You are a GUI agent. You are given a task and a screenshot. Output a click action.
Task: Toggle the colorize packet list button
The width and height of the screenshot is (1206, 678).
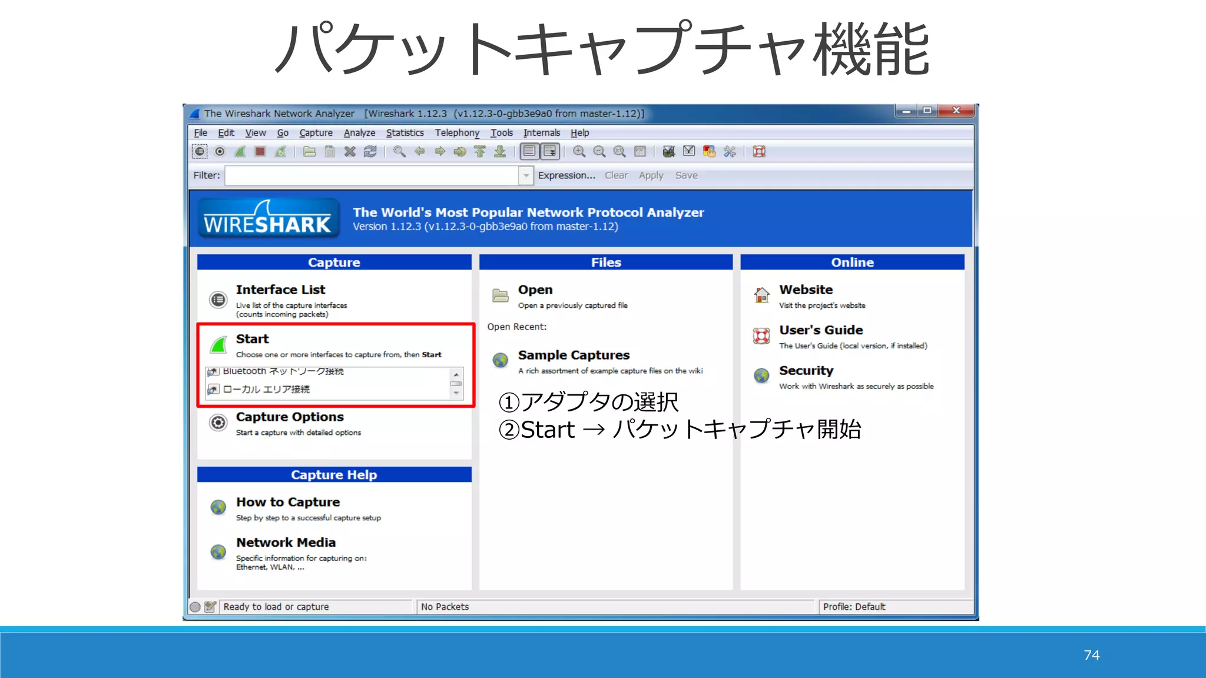coord(529,152)
